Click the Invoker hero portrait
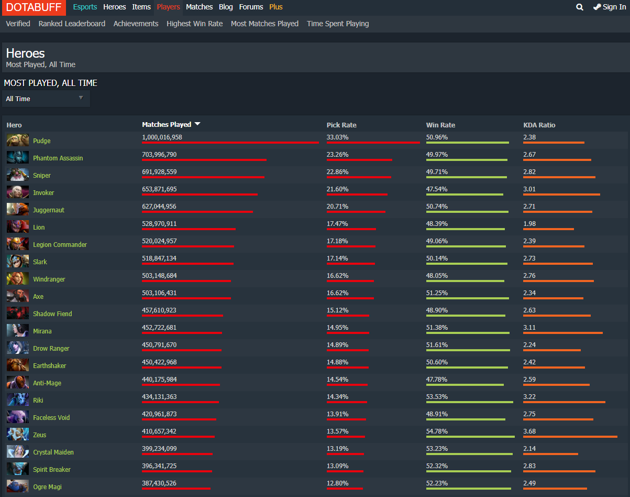The width and height of the screenshot is (630, 497). pos(18,192)
